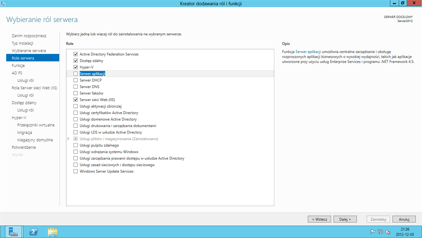Click the muted volume tray icon
The image size is (422, 238).
[388, 232]
